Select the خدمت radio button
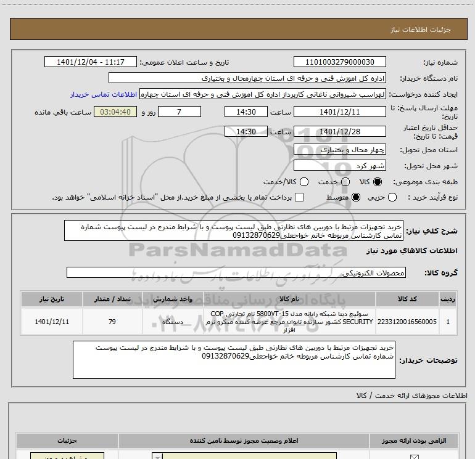475x459 pixels. coord(345,182)
